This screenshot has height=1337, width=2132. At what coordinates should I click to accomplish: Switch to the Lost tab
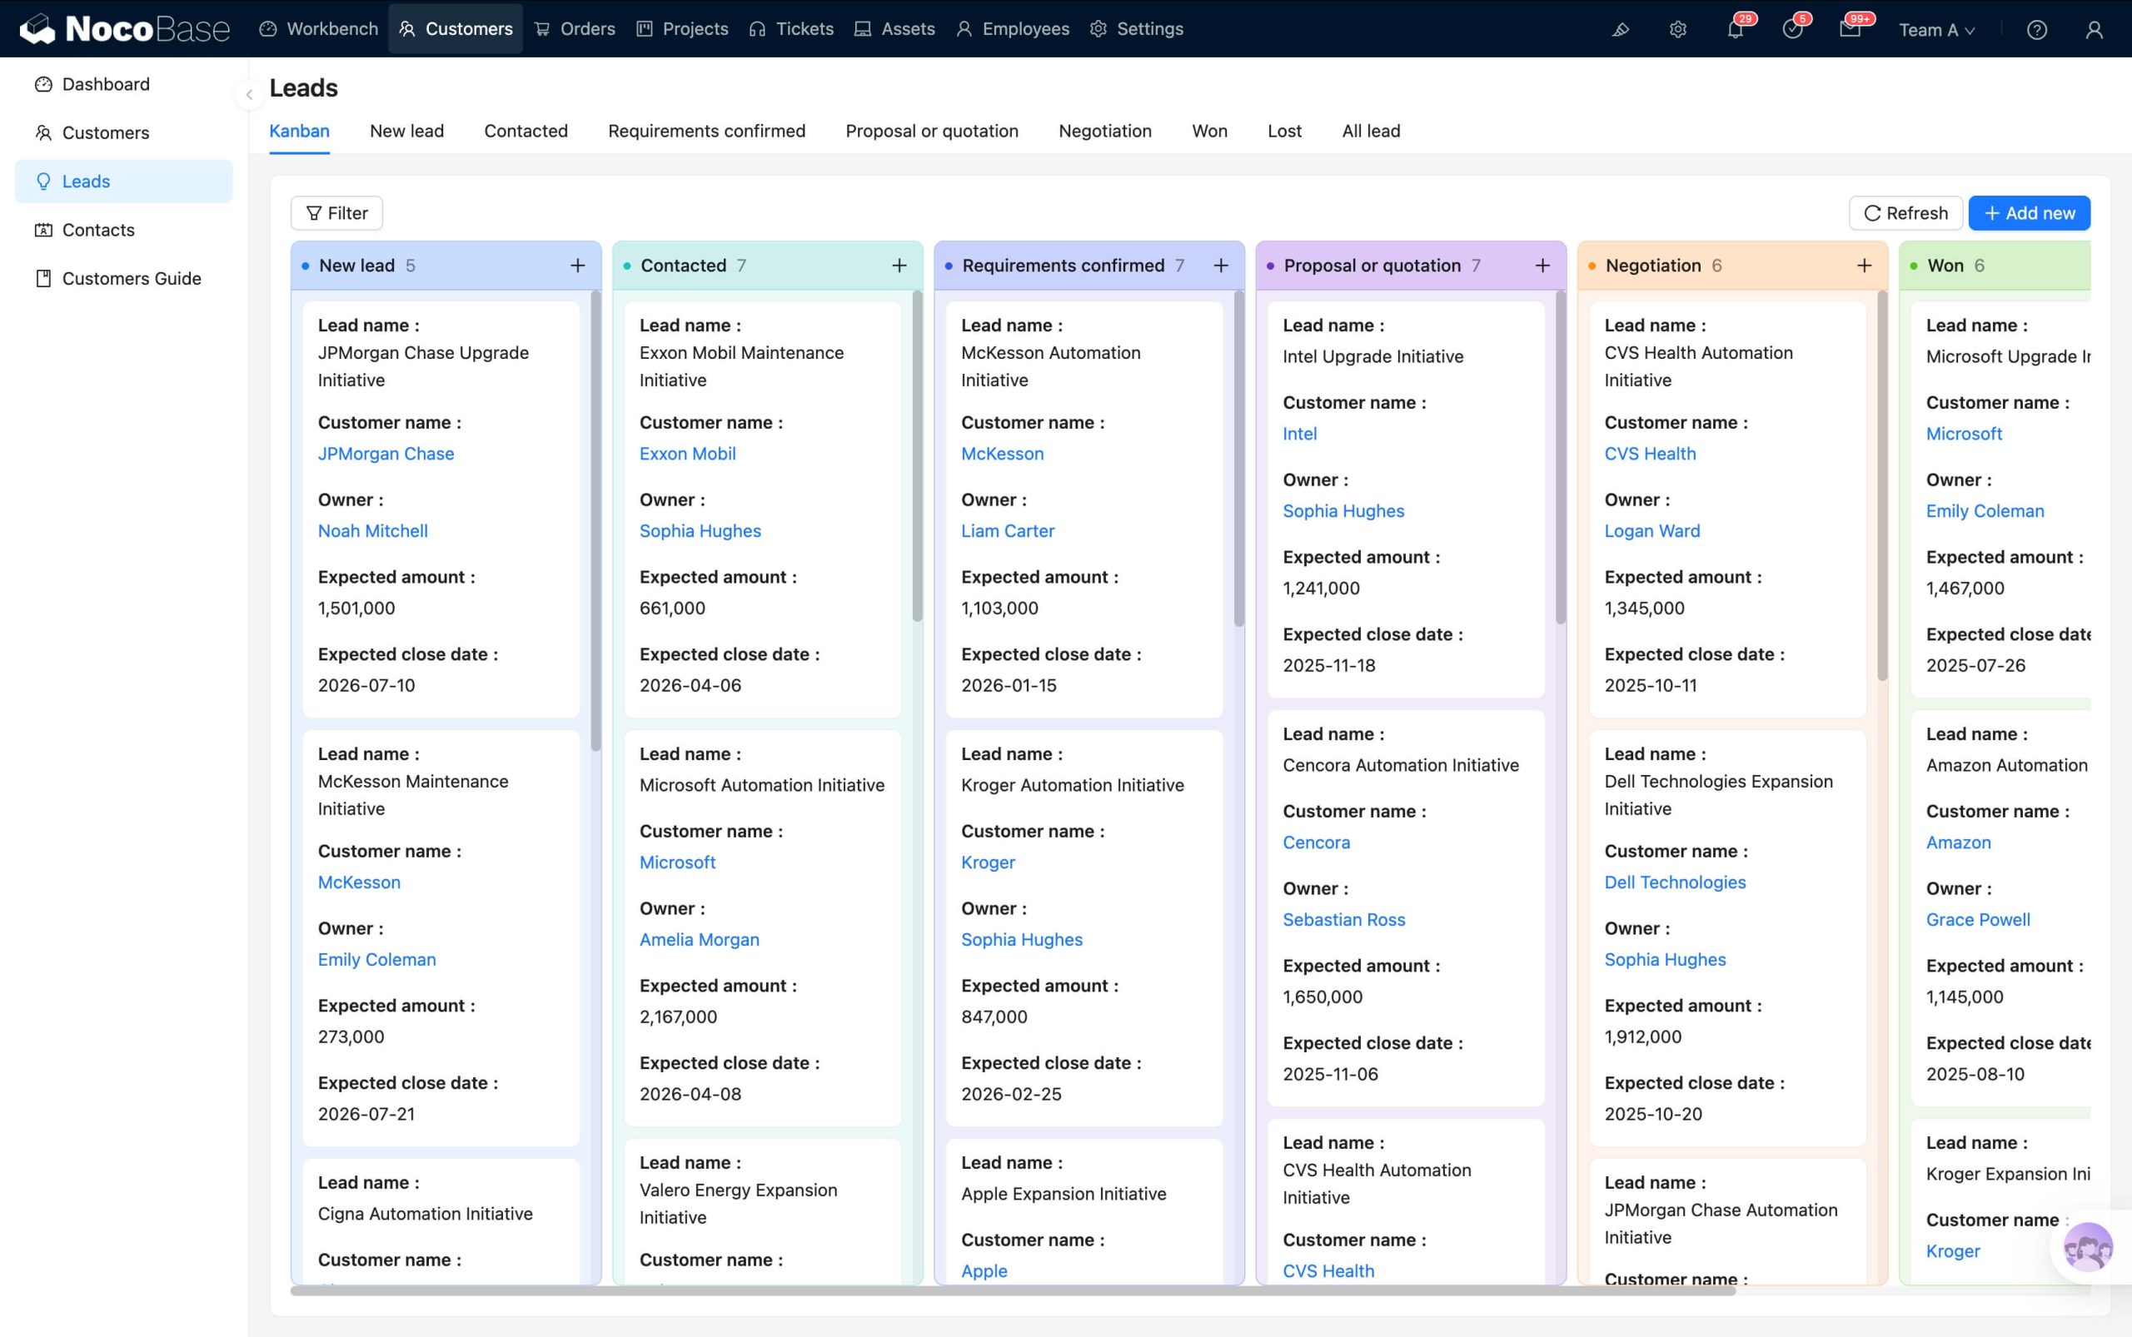pyautogui.click(x=1284, y=131)
